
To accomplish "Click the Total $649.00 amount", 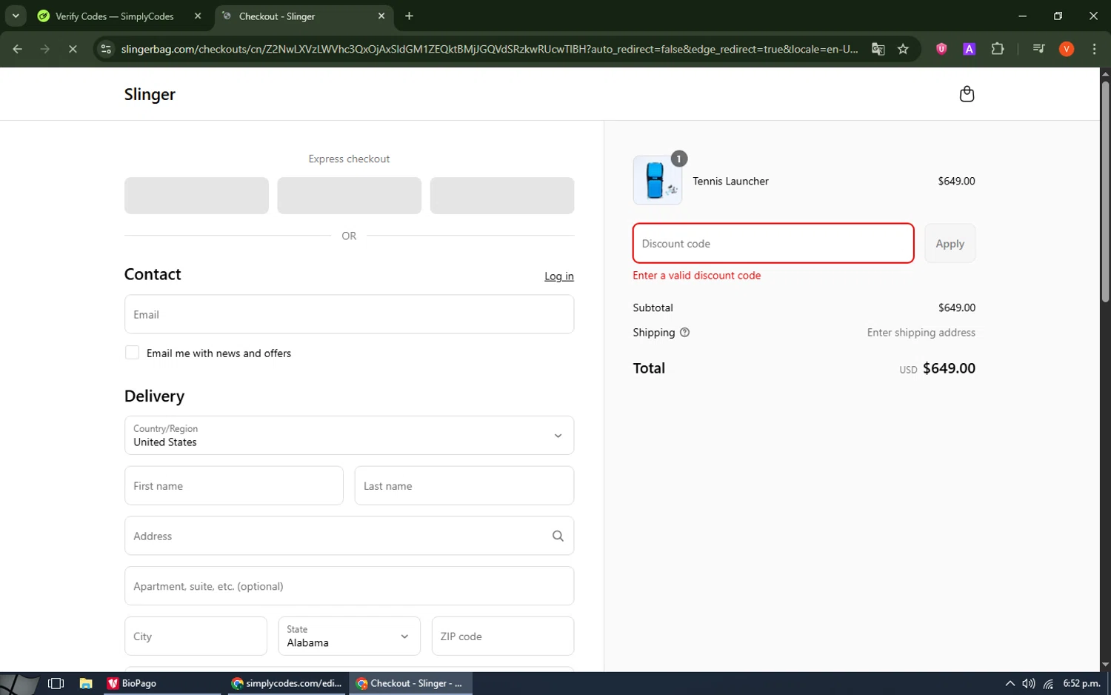I will 949,368.
